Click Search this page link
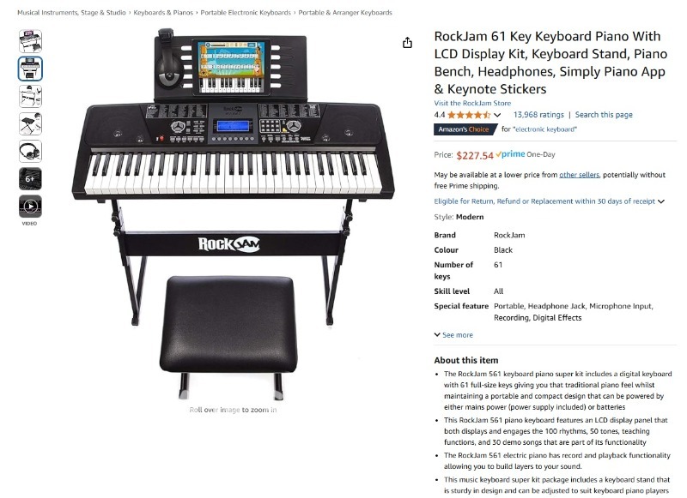Viewport: 687px width, 498px height. click(x=604, y=115)
